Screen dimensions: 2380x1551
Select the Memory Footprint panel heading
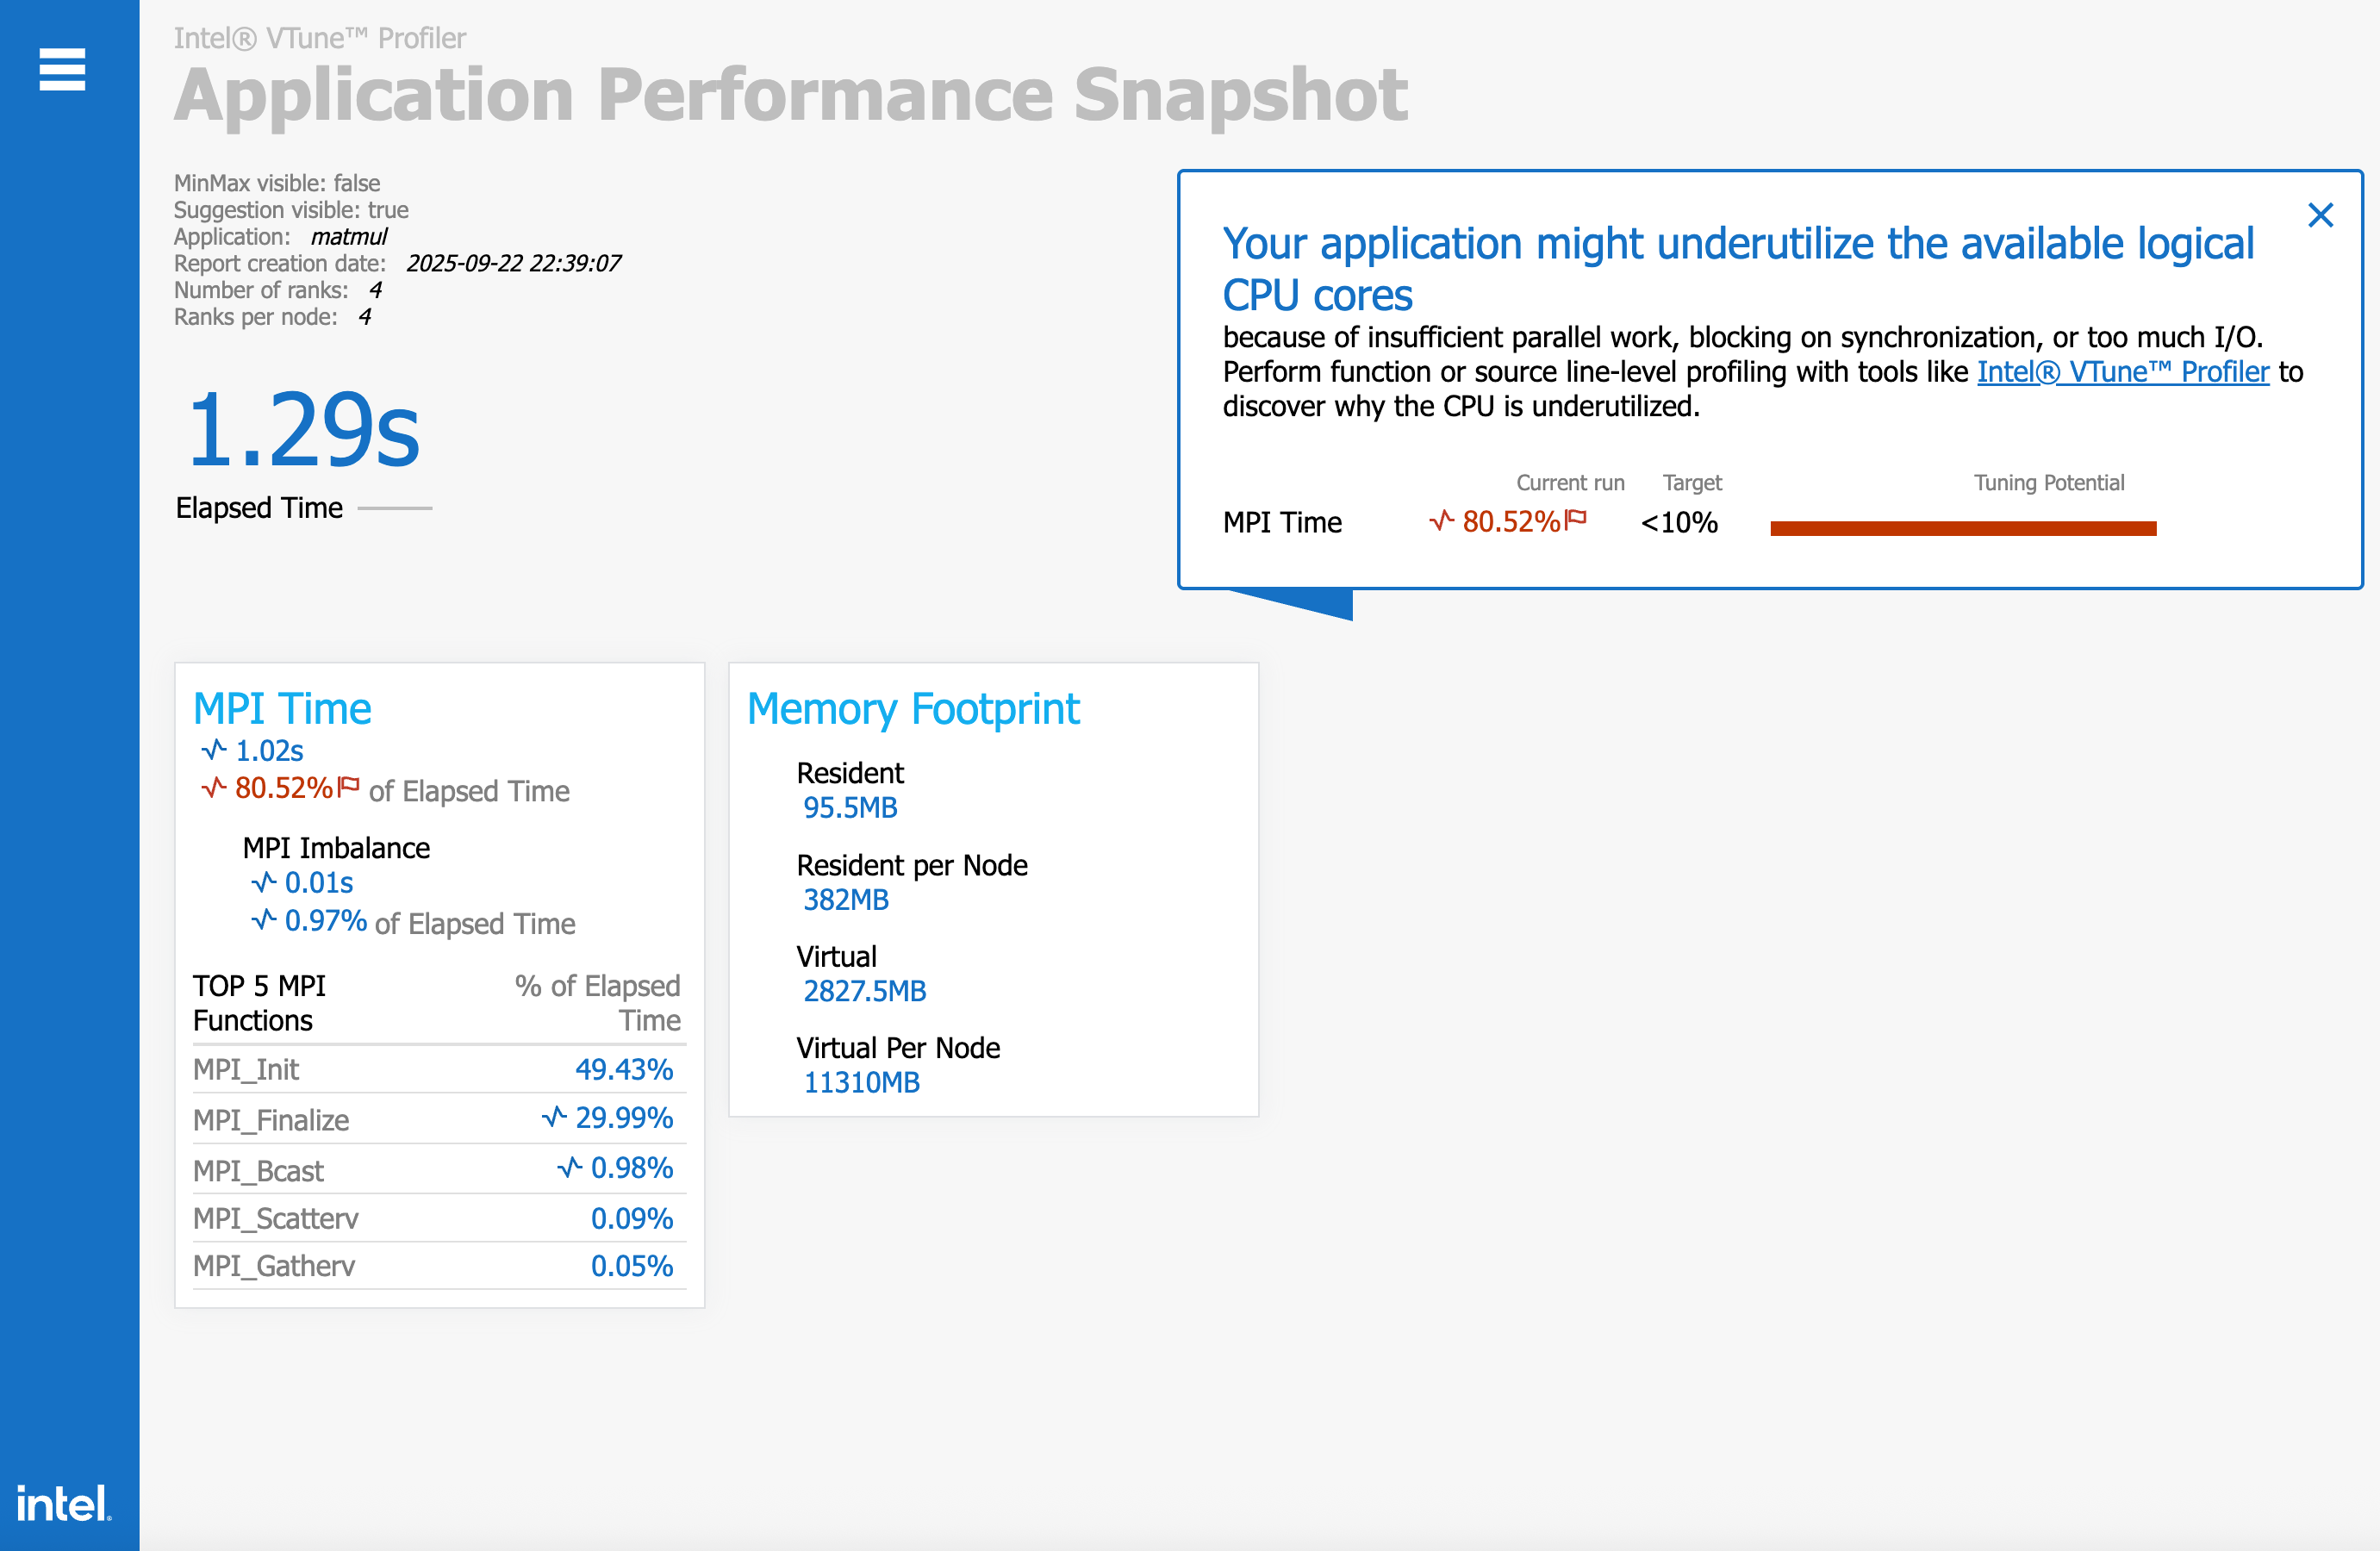pos(912,708)
